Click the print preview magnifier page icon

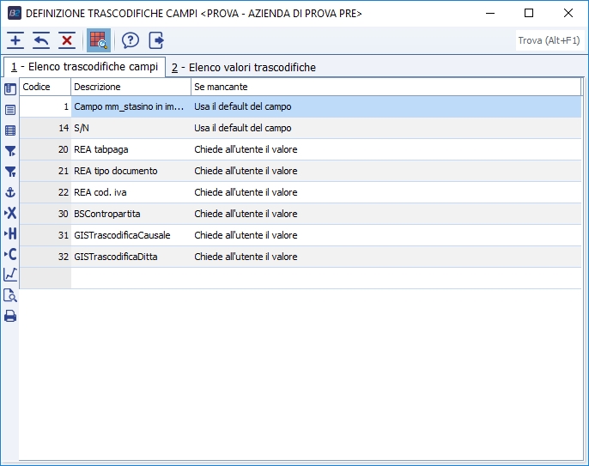click(x=10, y=295)
